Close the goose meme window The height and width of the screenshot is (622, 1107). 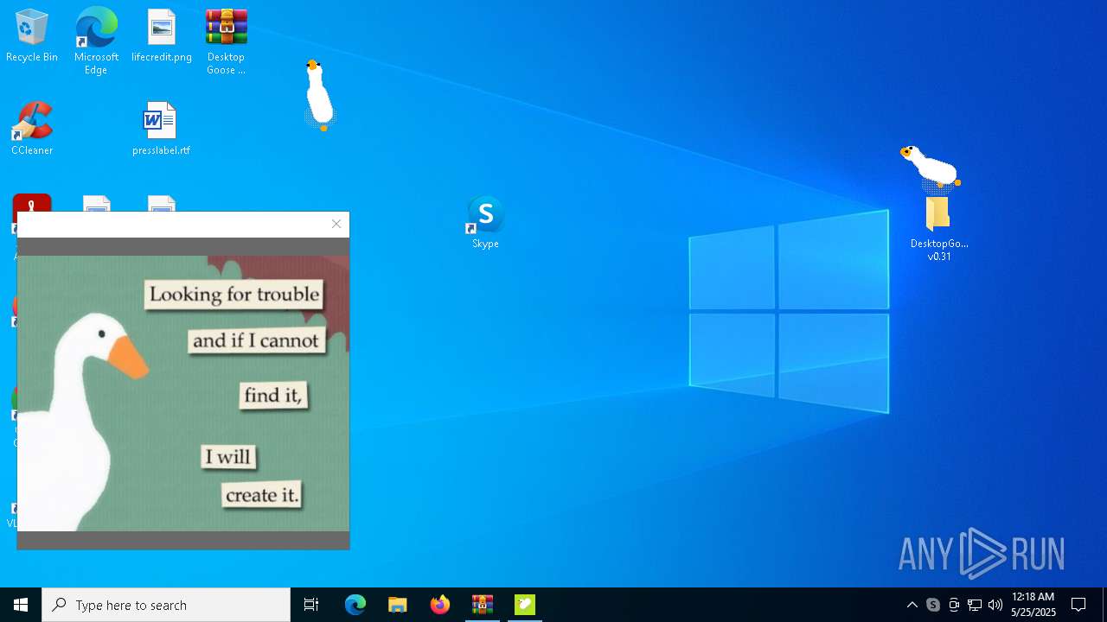tap(336, 224)
